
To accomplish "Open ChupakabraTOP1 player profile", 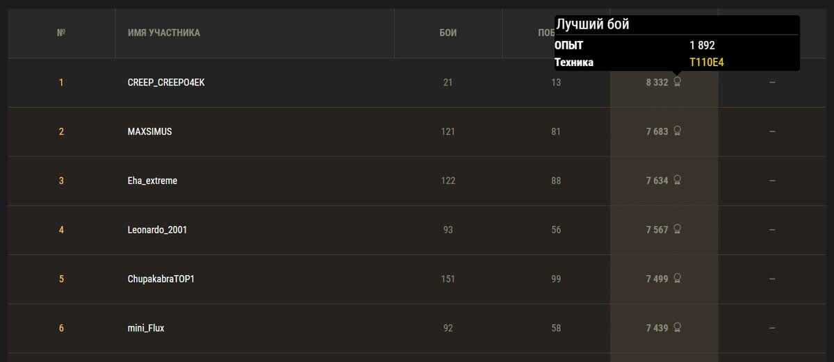I will 162,279.
